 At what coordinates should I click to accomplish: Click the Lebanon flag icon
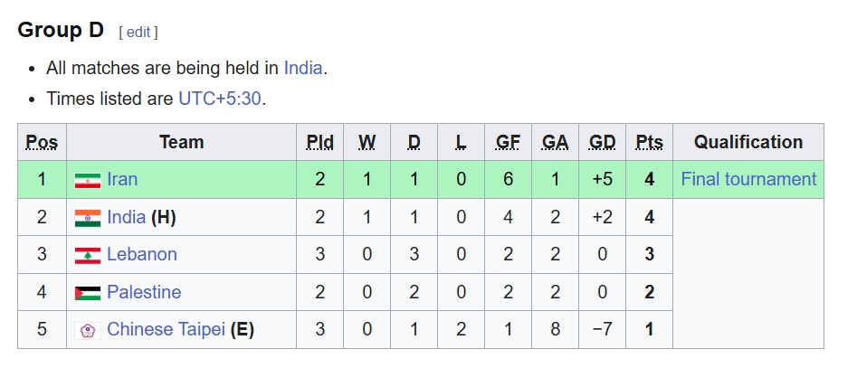click(x=88, y=255)
